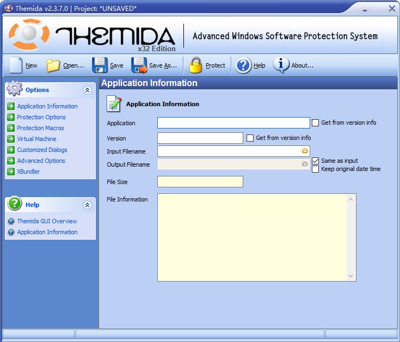
Task: Open Virtual Machine page
Action: [37, 139]
